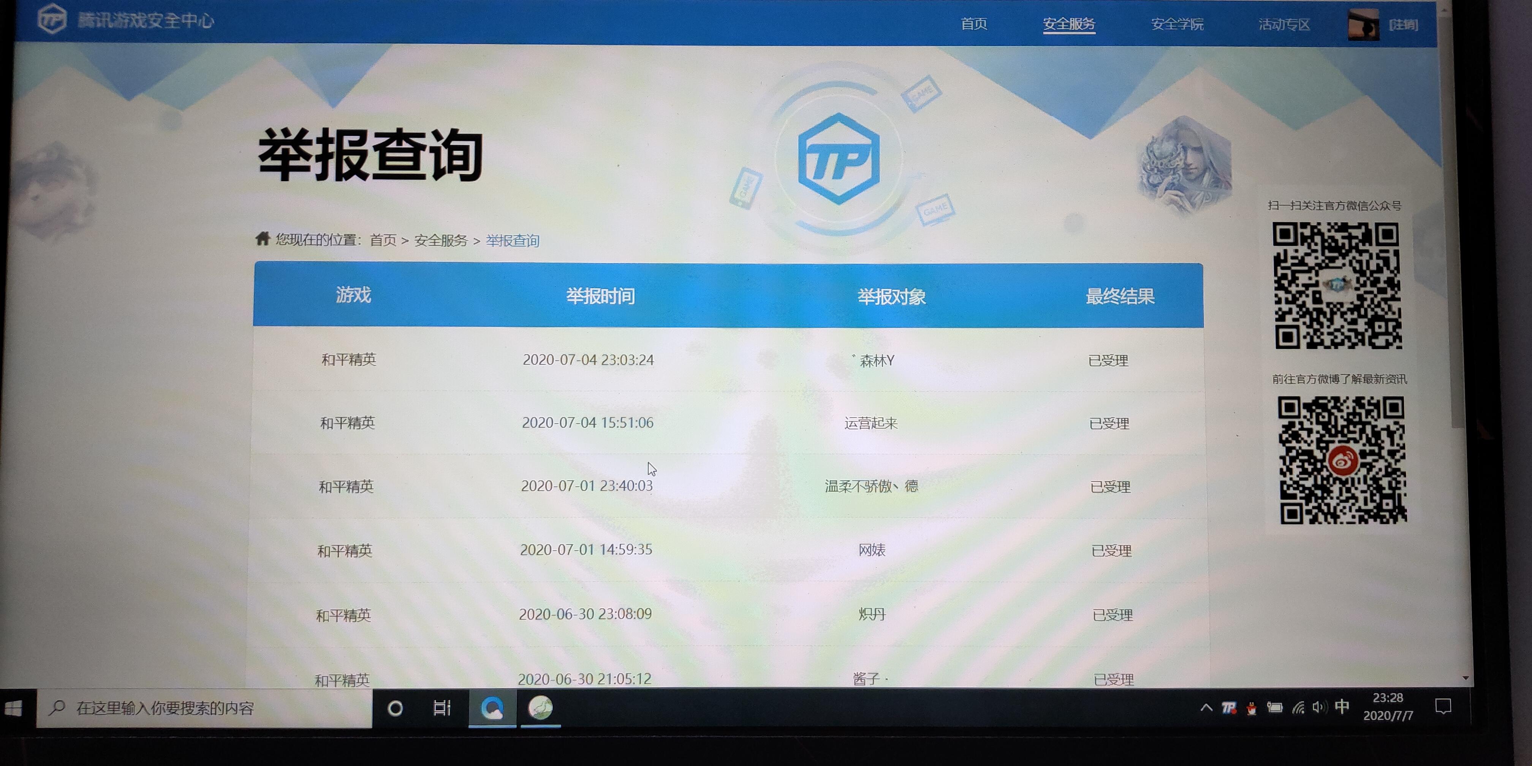Click the 最终结果 column header
The image size is (1532, 766).
click(x=1120, y=296)
